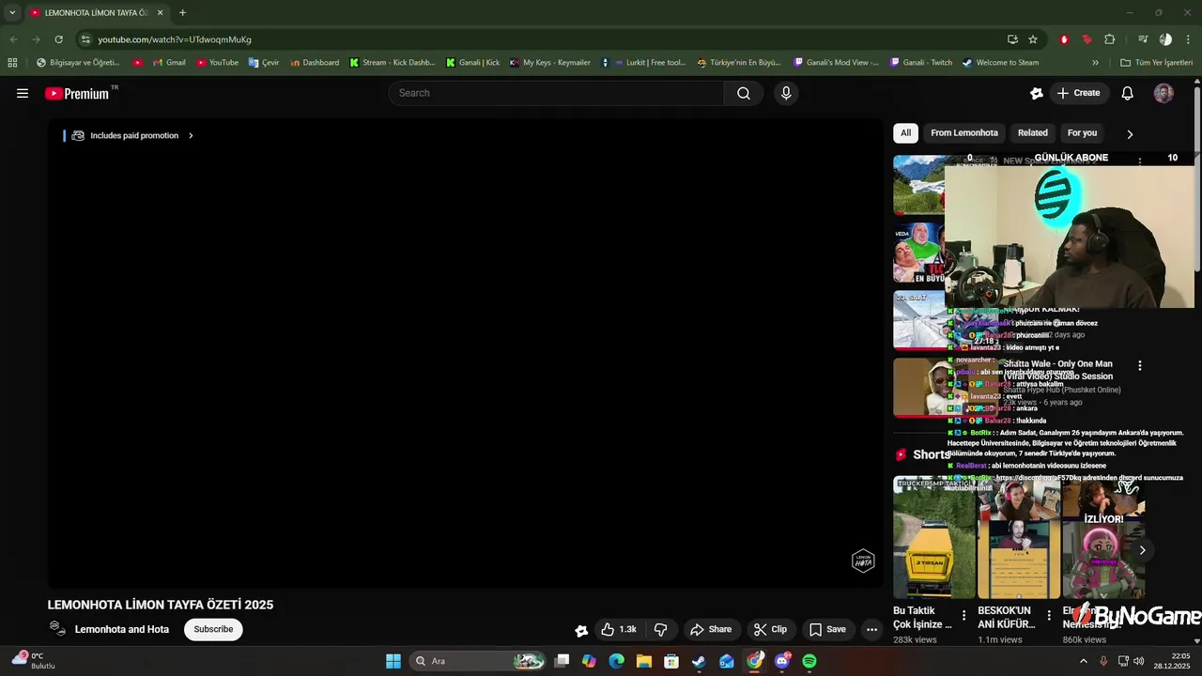The width and height of the screenshot is (1202, 676).
Task: Like the video with thumbs up
Action: [x=618, y=629]
